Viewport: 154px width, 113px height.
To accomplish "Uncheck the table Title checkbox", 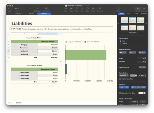I will 120,41.
